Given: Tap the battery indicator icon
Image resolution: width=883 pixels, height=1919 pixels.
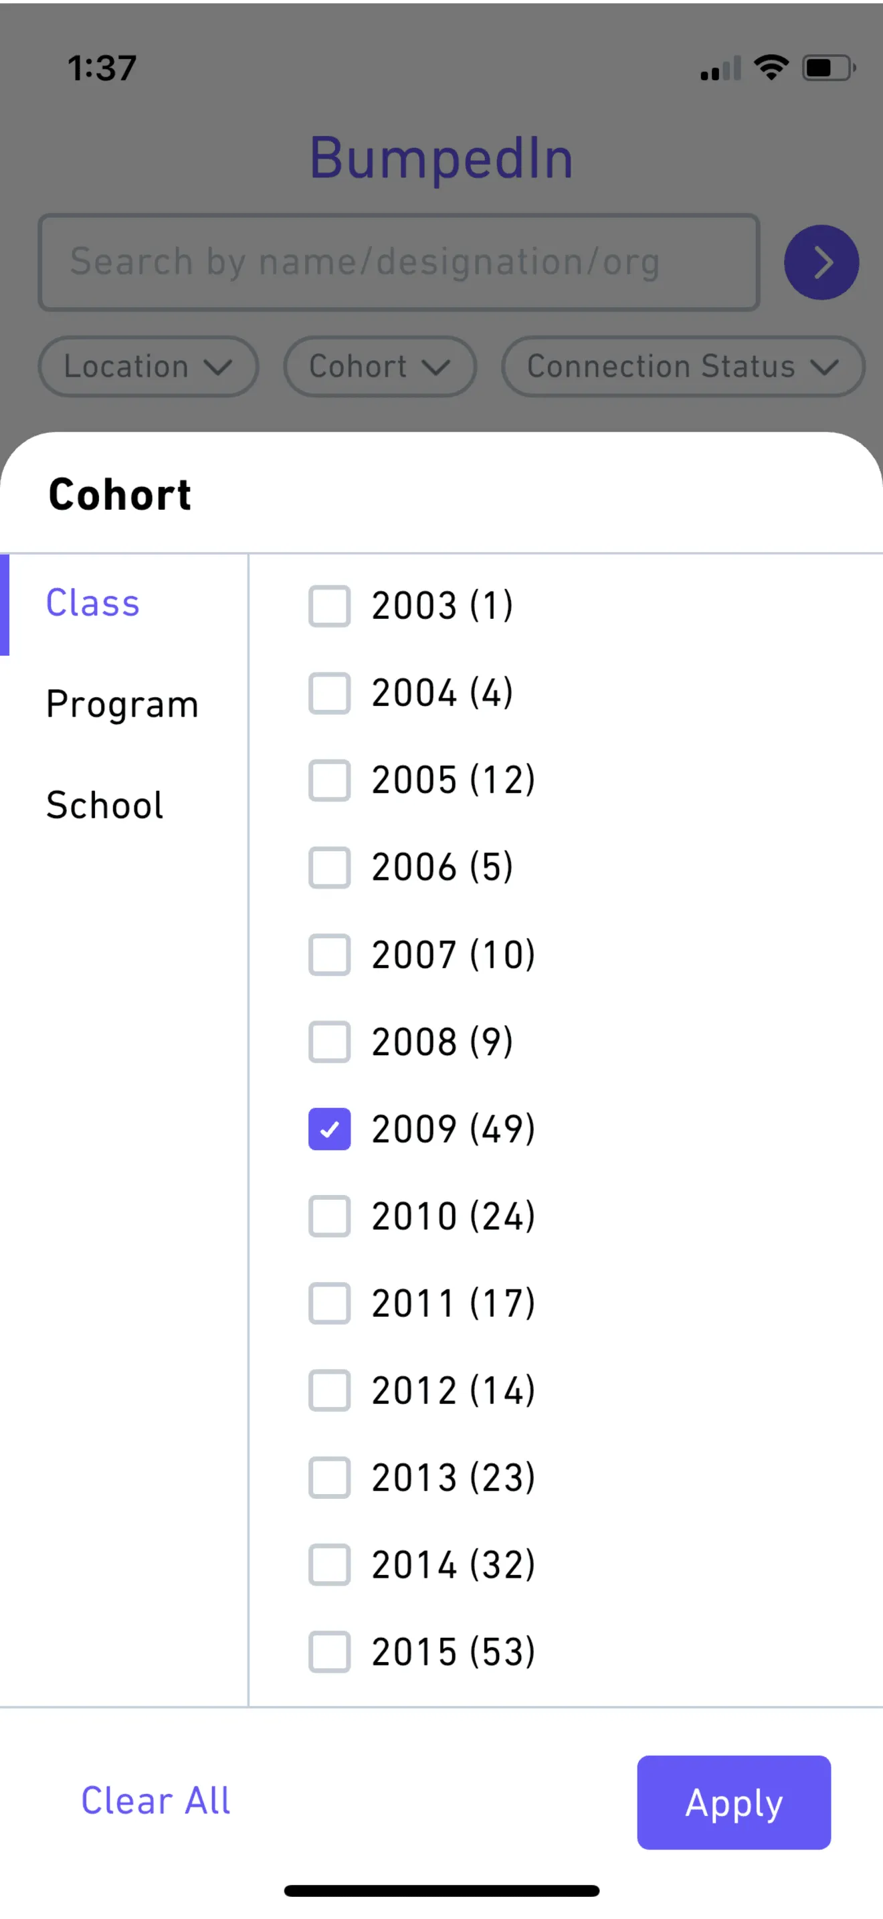Looking at the screenshot, I should (827, 68).
